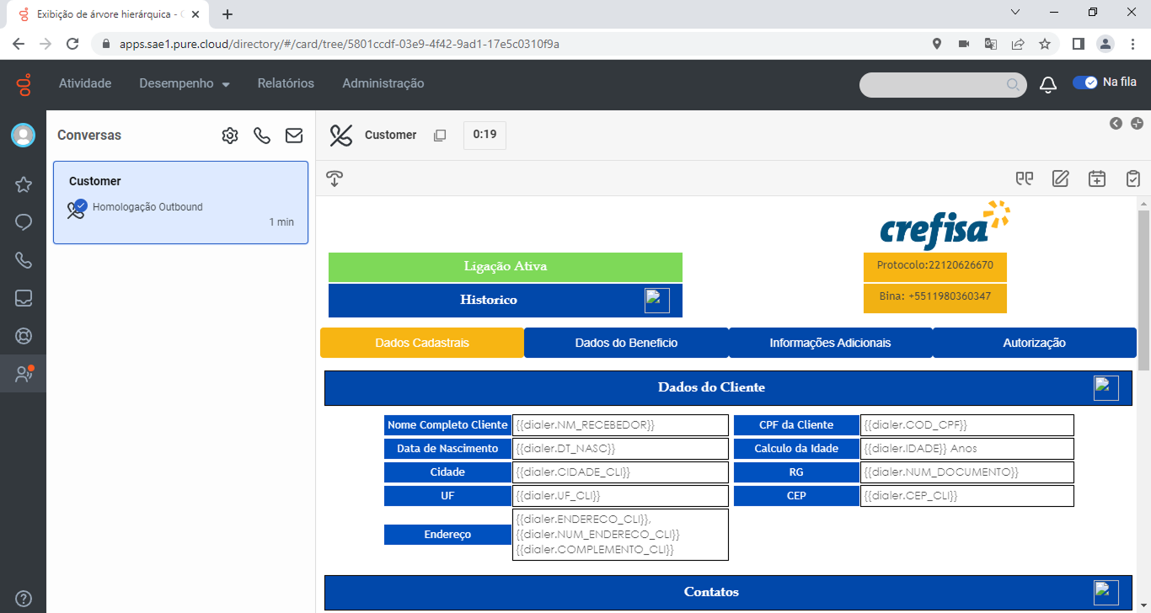The image size is (1151, 613).
Task: Click the Ligação Ativa green button
Action: [x=505, y=267]
